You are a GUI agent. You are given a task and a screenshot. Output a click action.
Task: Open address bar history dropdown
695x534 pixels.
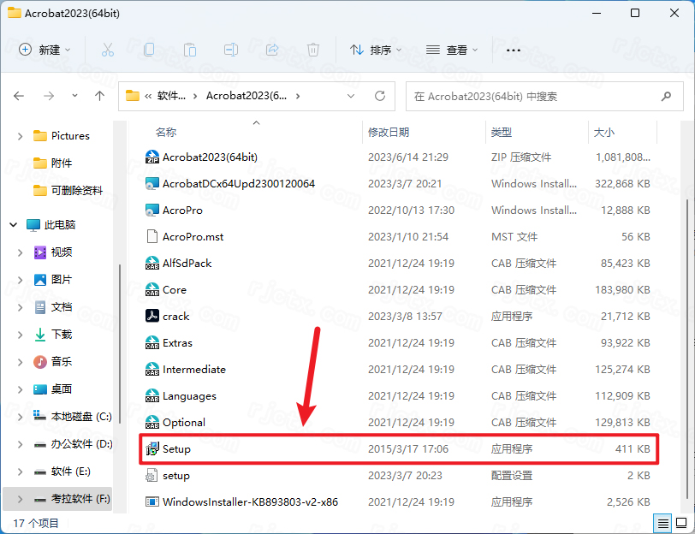[351, 96]
